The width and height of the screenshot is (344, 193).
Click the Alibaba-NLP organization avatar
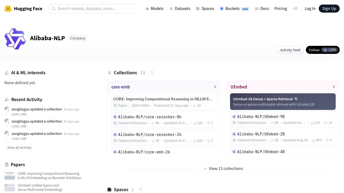point(15,39)
